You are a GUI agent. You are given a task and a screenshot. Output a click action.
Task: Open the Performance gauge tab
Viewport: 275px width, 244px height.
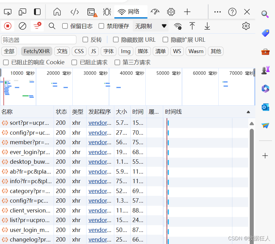pos(155,12)
